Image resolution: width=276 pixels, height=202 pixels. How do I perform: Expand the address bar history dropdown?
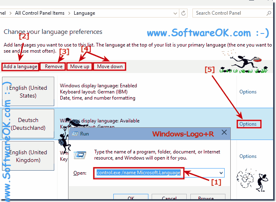[175, 13]
